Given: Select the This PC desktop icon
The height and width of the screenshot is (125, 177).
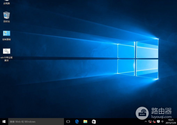Looking at the screenshot, I should tap(6, 1).
